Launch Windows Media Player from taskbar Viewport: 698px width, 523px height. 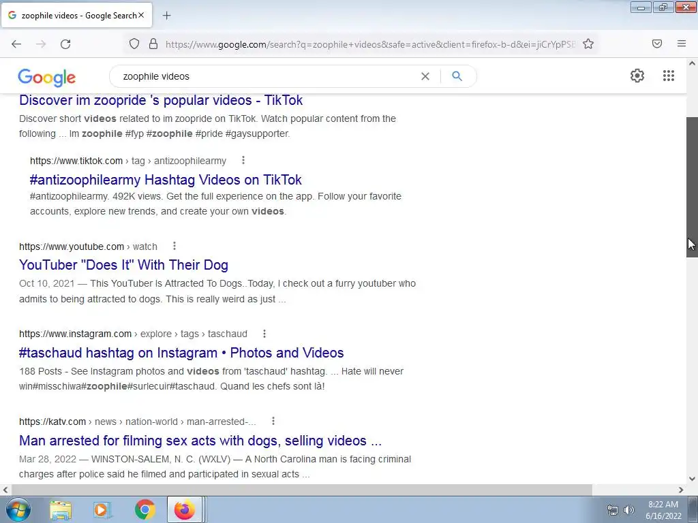click(x=102, y=510)
